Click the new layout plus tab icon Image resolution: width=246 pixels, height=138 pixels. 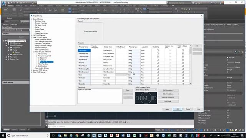[29, 130]
